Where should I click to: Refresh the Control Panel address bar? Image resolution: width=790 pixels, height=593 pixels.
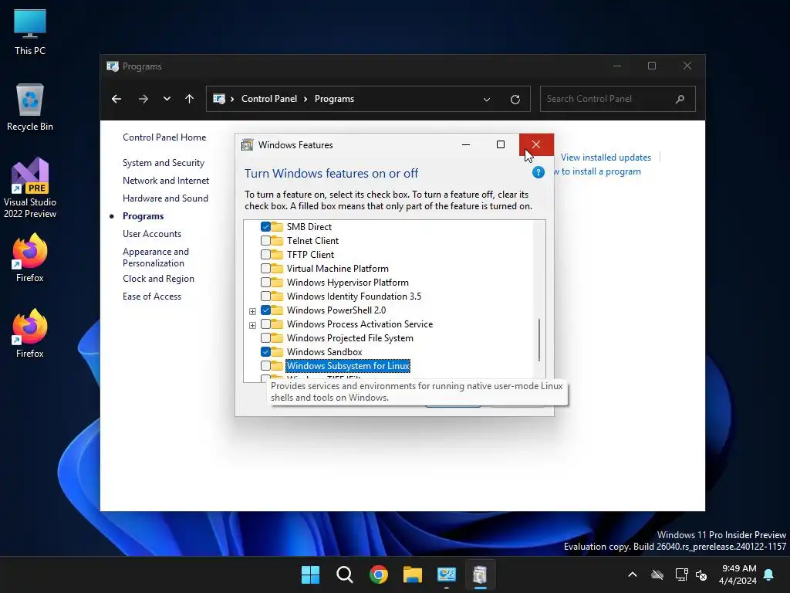[x=515, y=100]
